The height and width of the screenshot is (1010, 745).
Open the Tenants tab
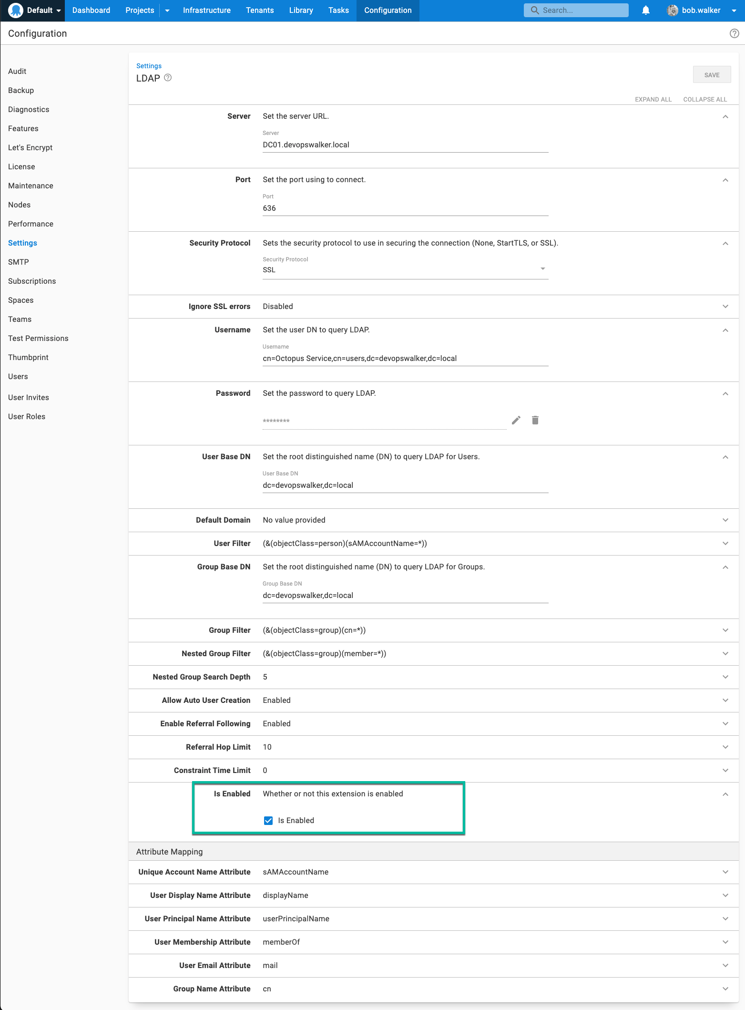[260, 10]
